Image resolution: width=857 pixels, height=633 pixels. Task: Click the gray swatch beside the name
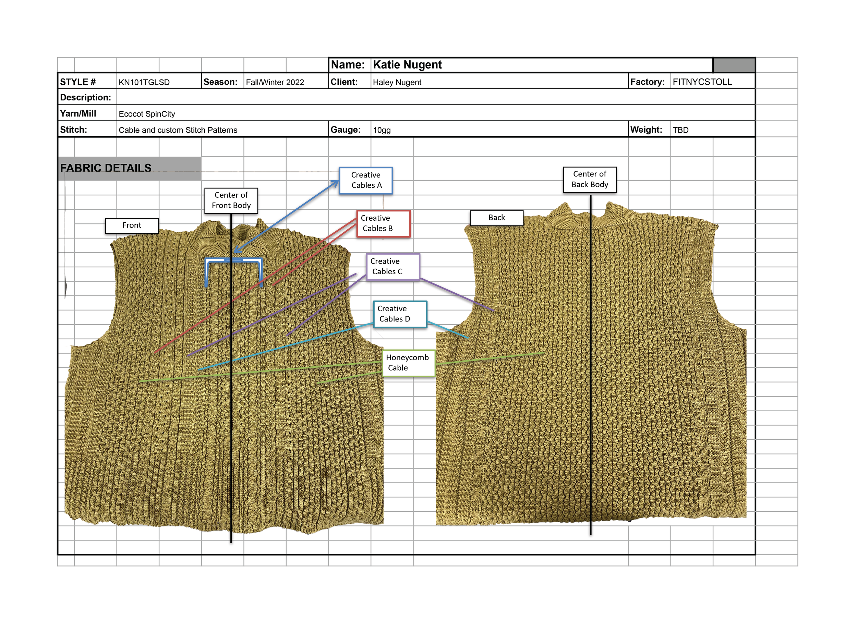[x=733, y=65]
